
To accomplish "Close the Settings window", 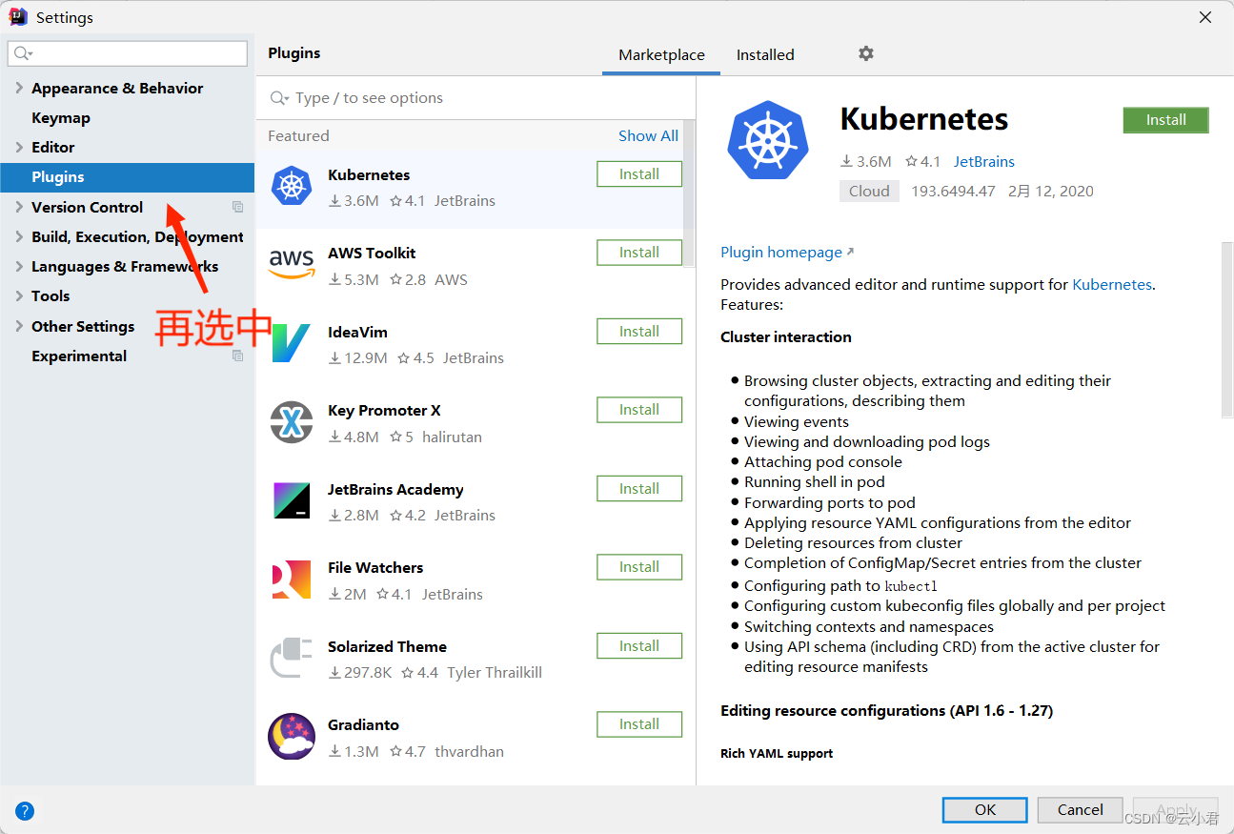I will tap(1205, 17).
